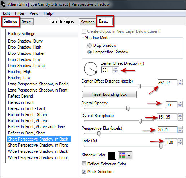The height and width of the screenshot is (178, 186).
Task: Select the Drop Shadow radio button
Action: (89, 45)
